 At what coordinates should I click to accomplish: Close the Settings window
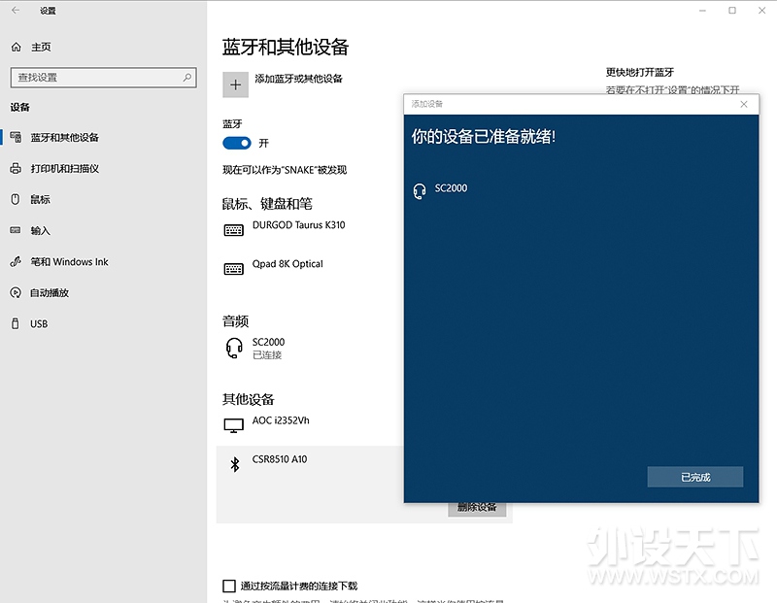761,11
